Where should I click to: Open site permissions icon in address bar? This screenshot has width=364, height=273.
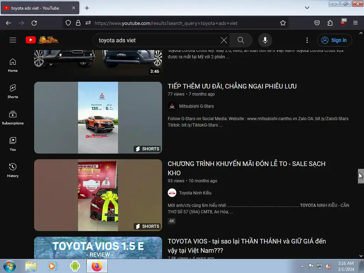click(x=88, y=23)
